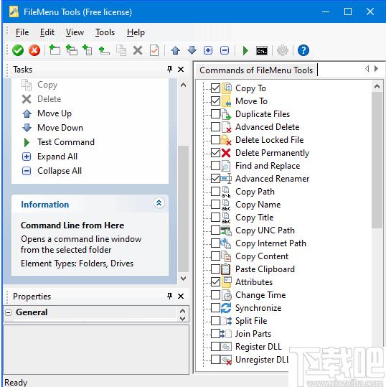386x387 pixels.
Task: Click the Move Down task link
Action: pos(60,128)
